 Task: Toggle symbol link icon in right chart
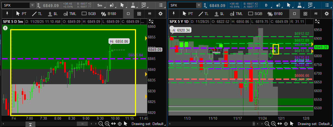click(x=205, y=5)
